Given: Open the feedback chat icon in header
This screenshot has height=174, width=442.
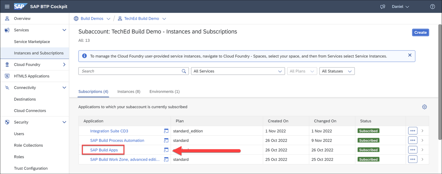Looking at the screenshot, I should (383, 6).
